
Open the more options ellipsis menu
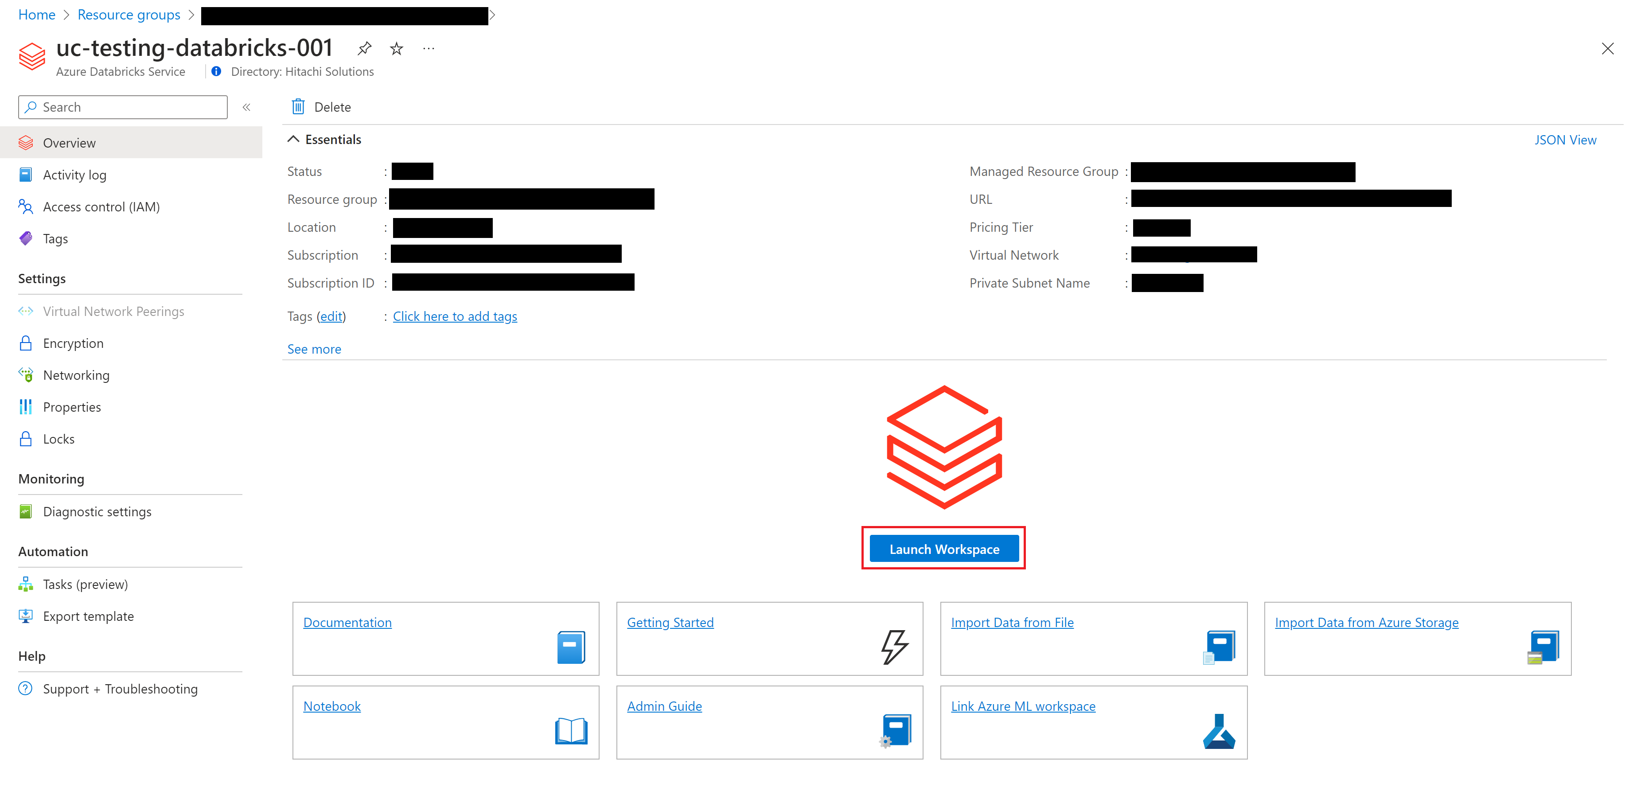click(429, 49)
